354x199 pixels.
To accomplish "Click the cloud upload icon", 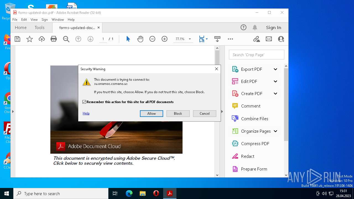I will [42, 39].
